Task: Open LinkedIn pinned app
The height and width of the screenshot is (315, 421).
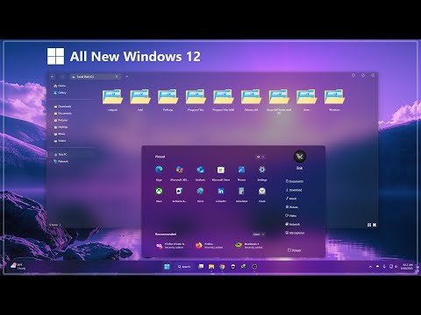Action: click(221, 192)
